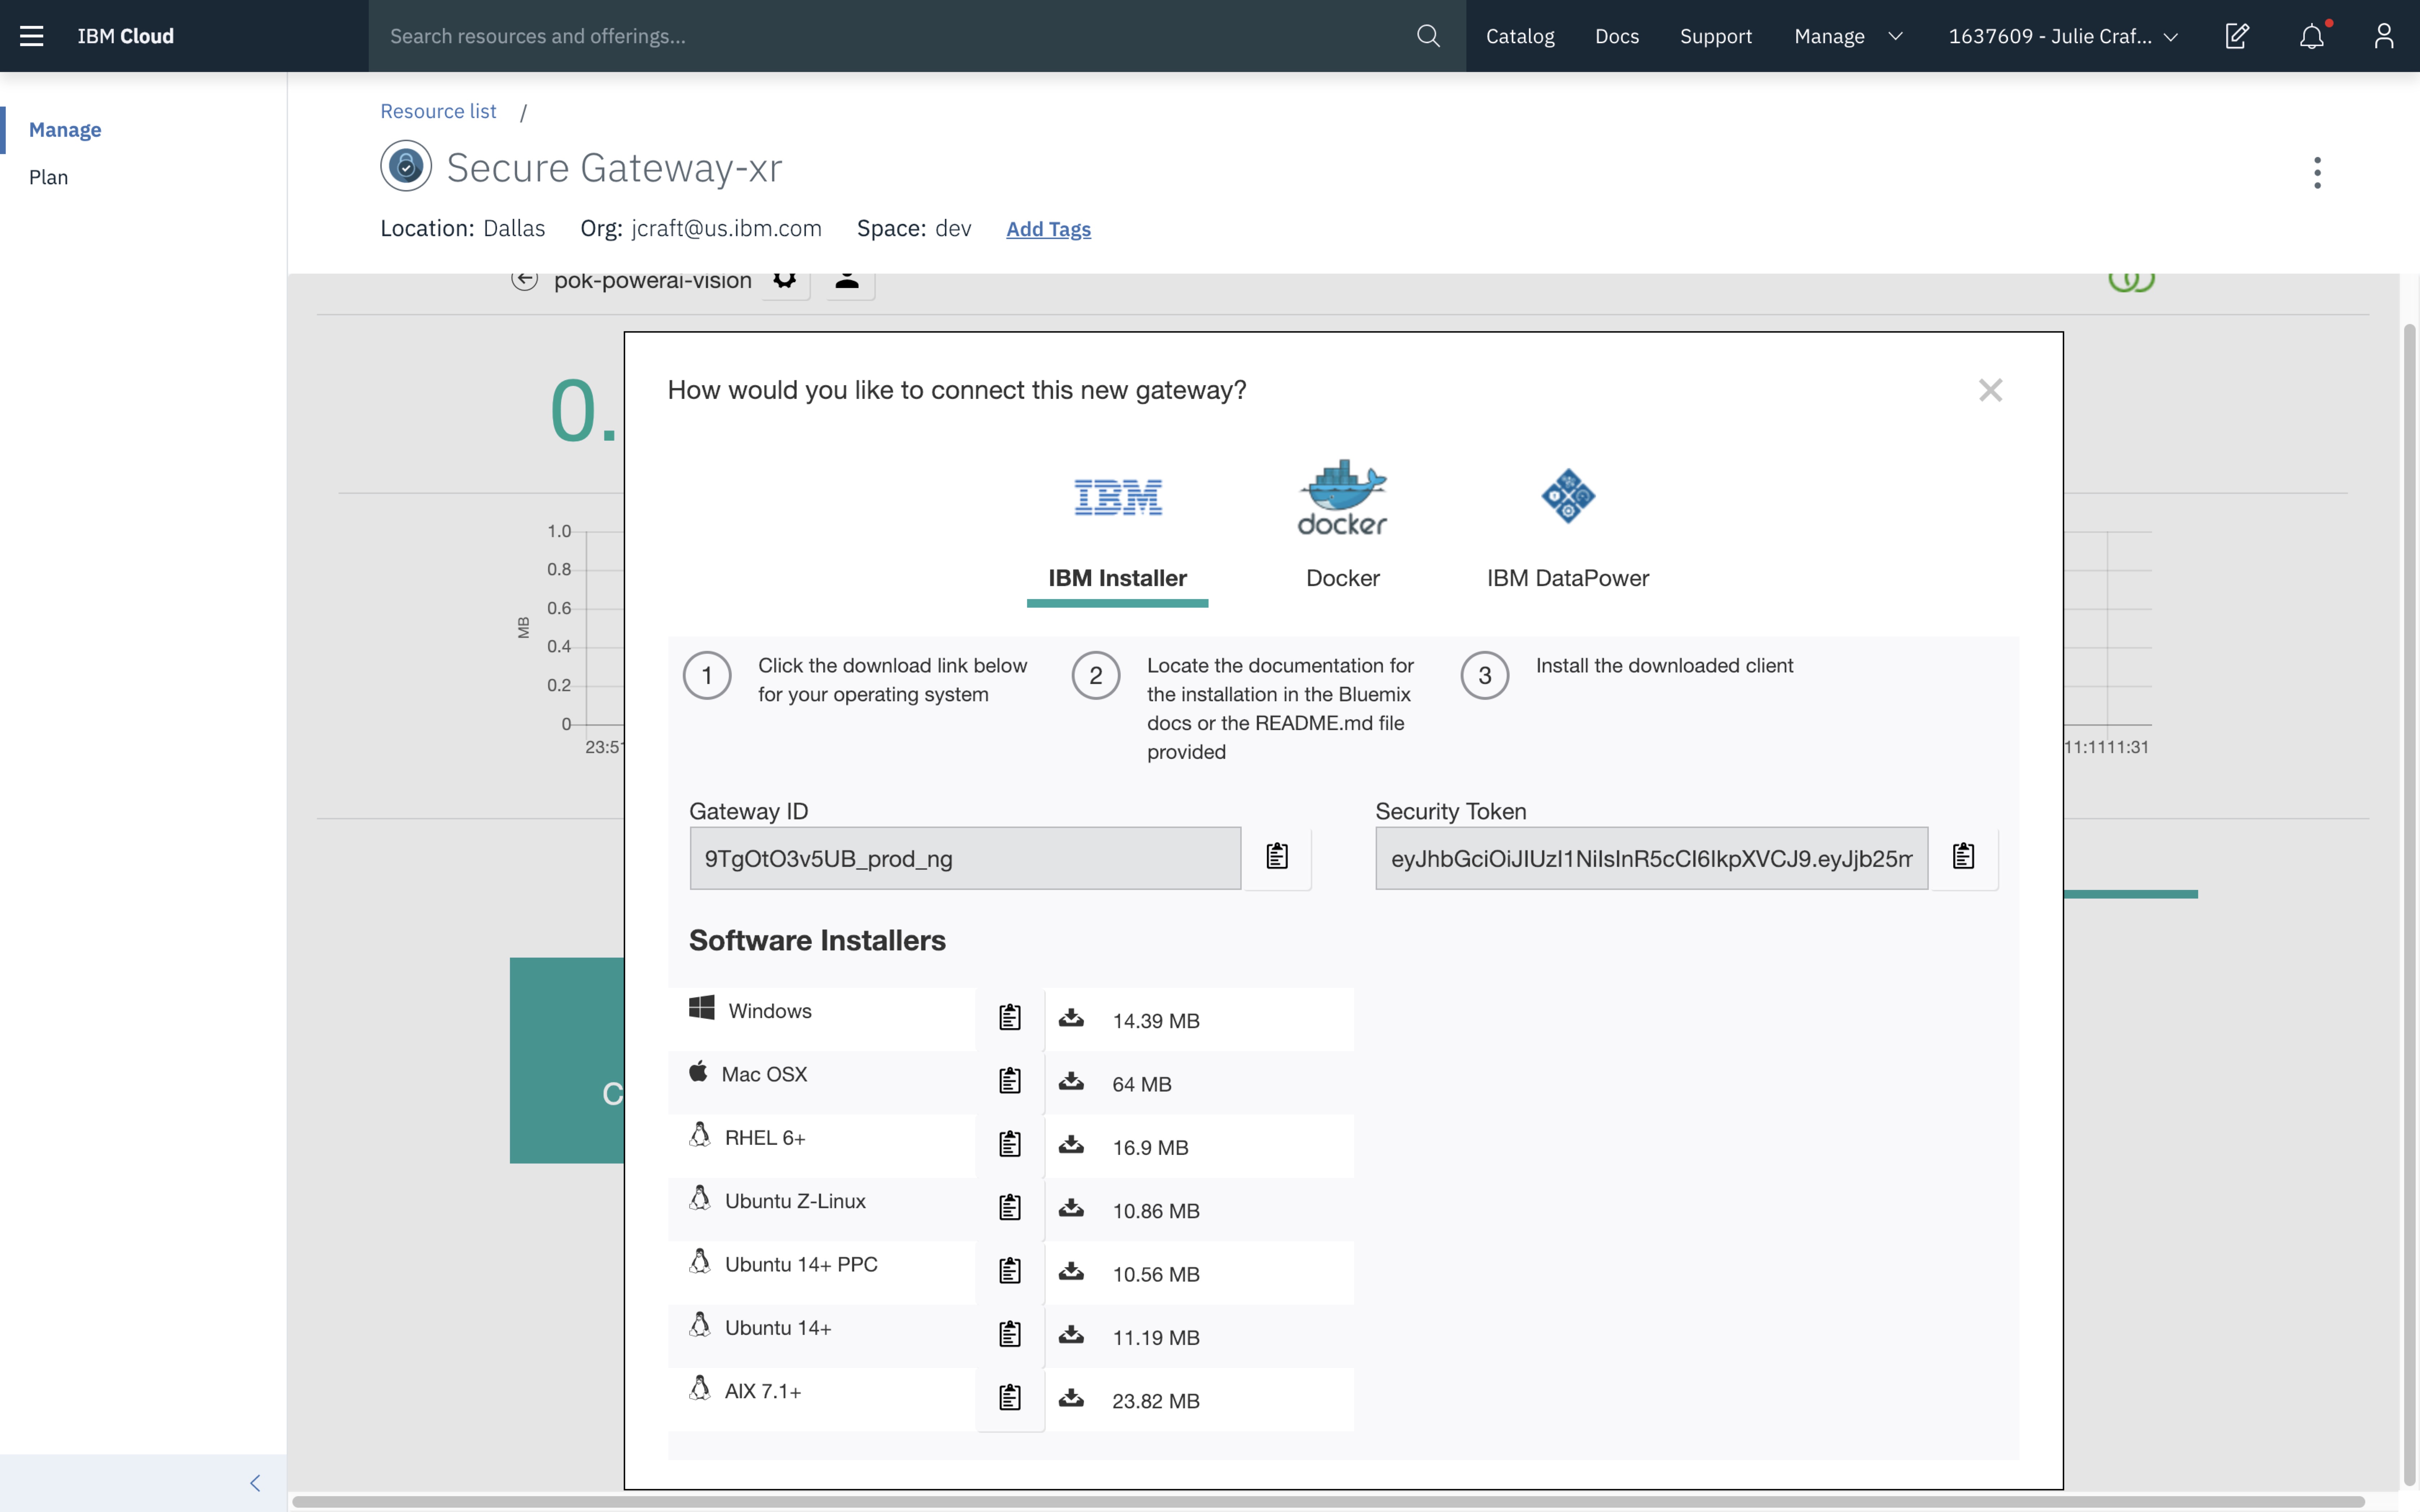
Task: Click the search magnifier icon
Action: (1428, 36)
